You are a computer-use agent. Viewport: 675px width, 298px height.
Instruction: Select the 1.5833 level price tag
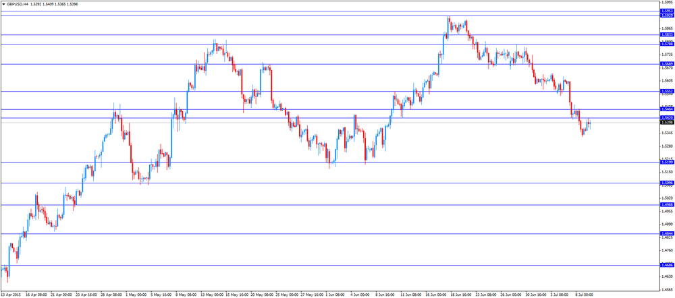[x=666, y=35]
